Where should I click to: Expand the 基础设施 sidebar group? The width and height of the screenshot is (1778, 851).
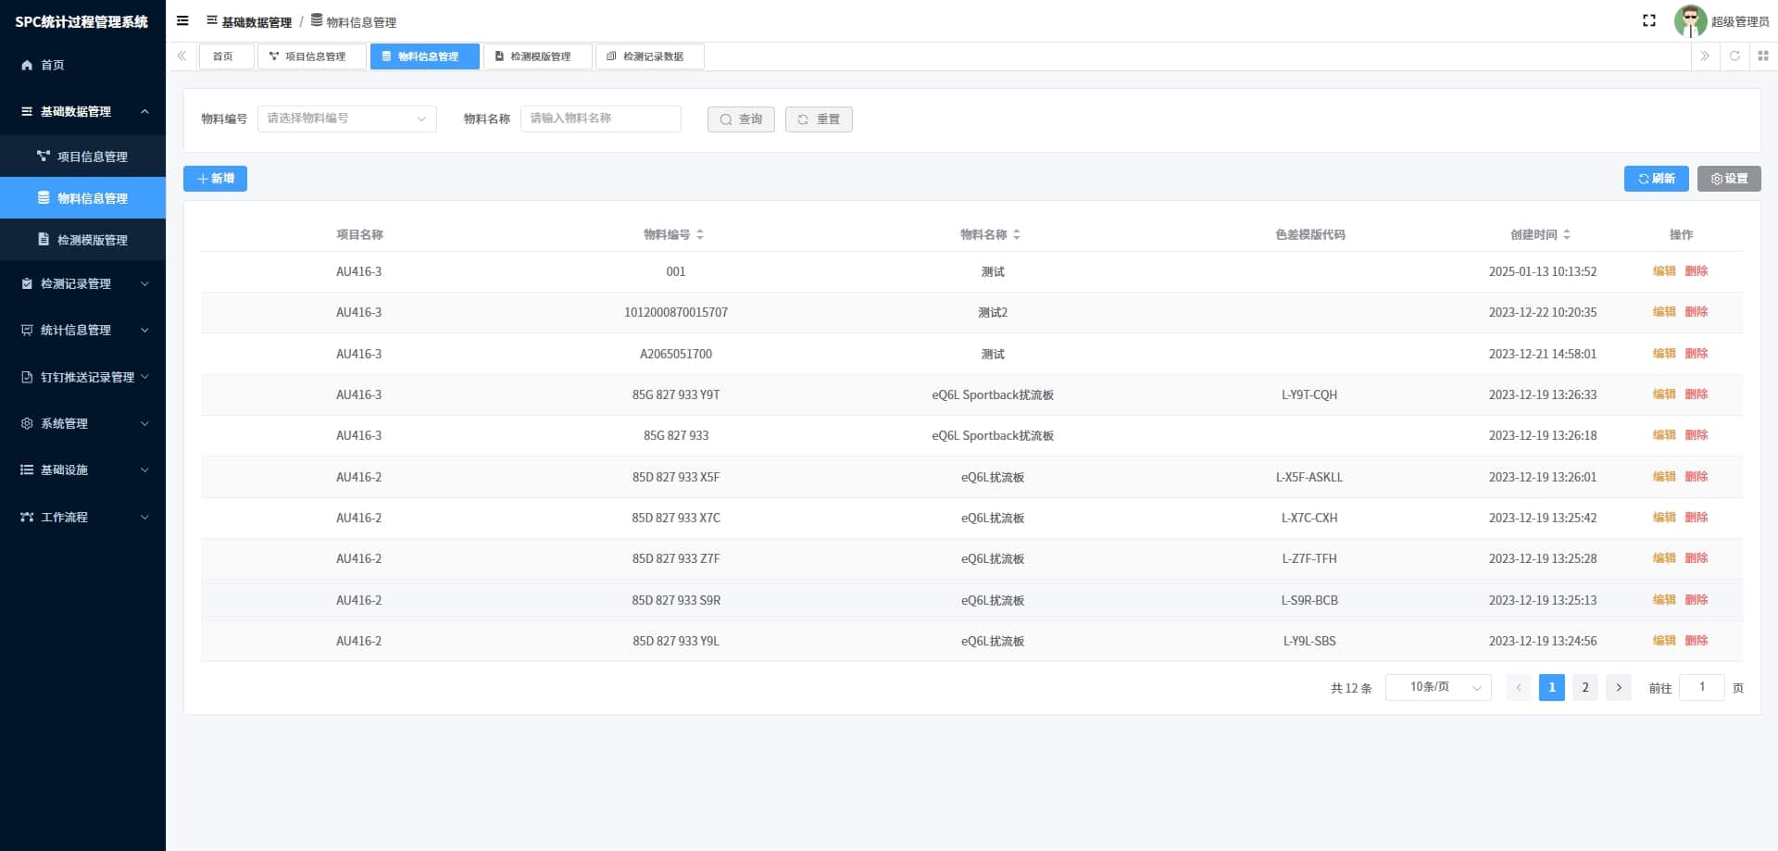144,469
